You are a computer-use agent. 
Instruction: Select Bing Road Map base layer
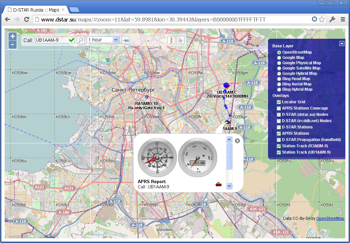(279, 79)
